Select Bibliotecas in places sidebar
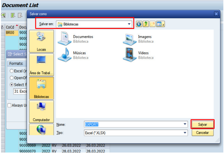The height and width of the screenshot is (154, 224). pos(41,88)
